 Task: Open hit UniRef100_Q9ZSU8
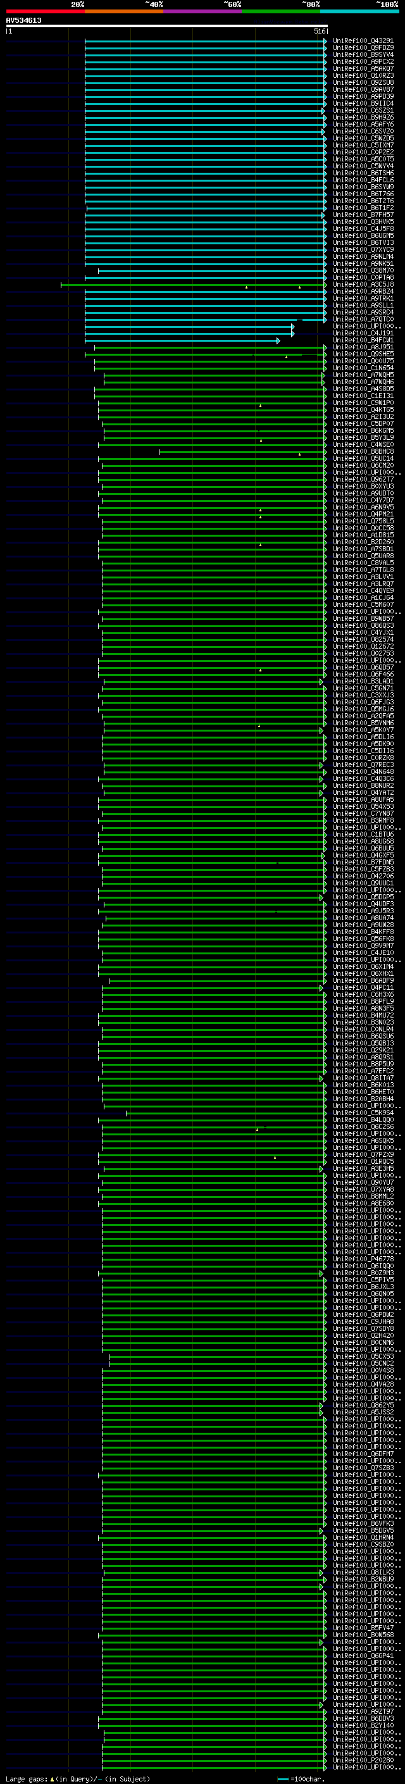tap(363, 82)
